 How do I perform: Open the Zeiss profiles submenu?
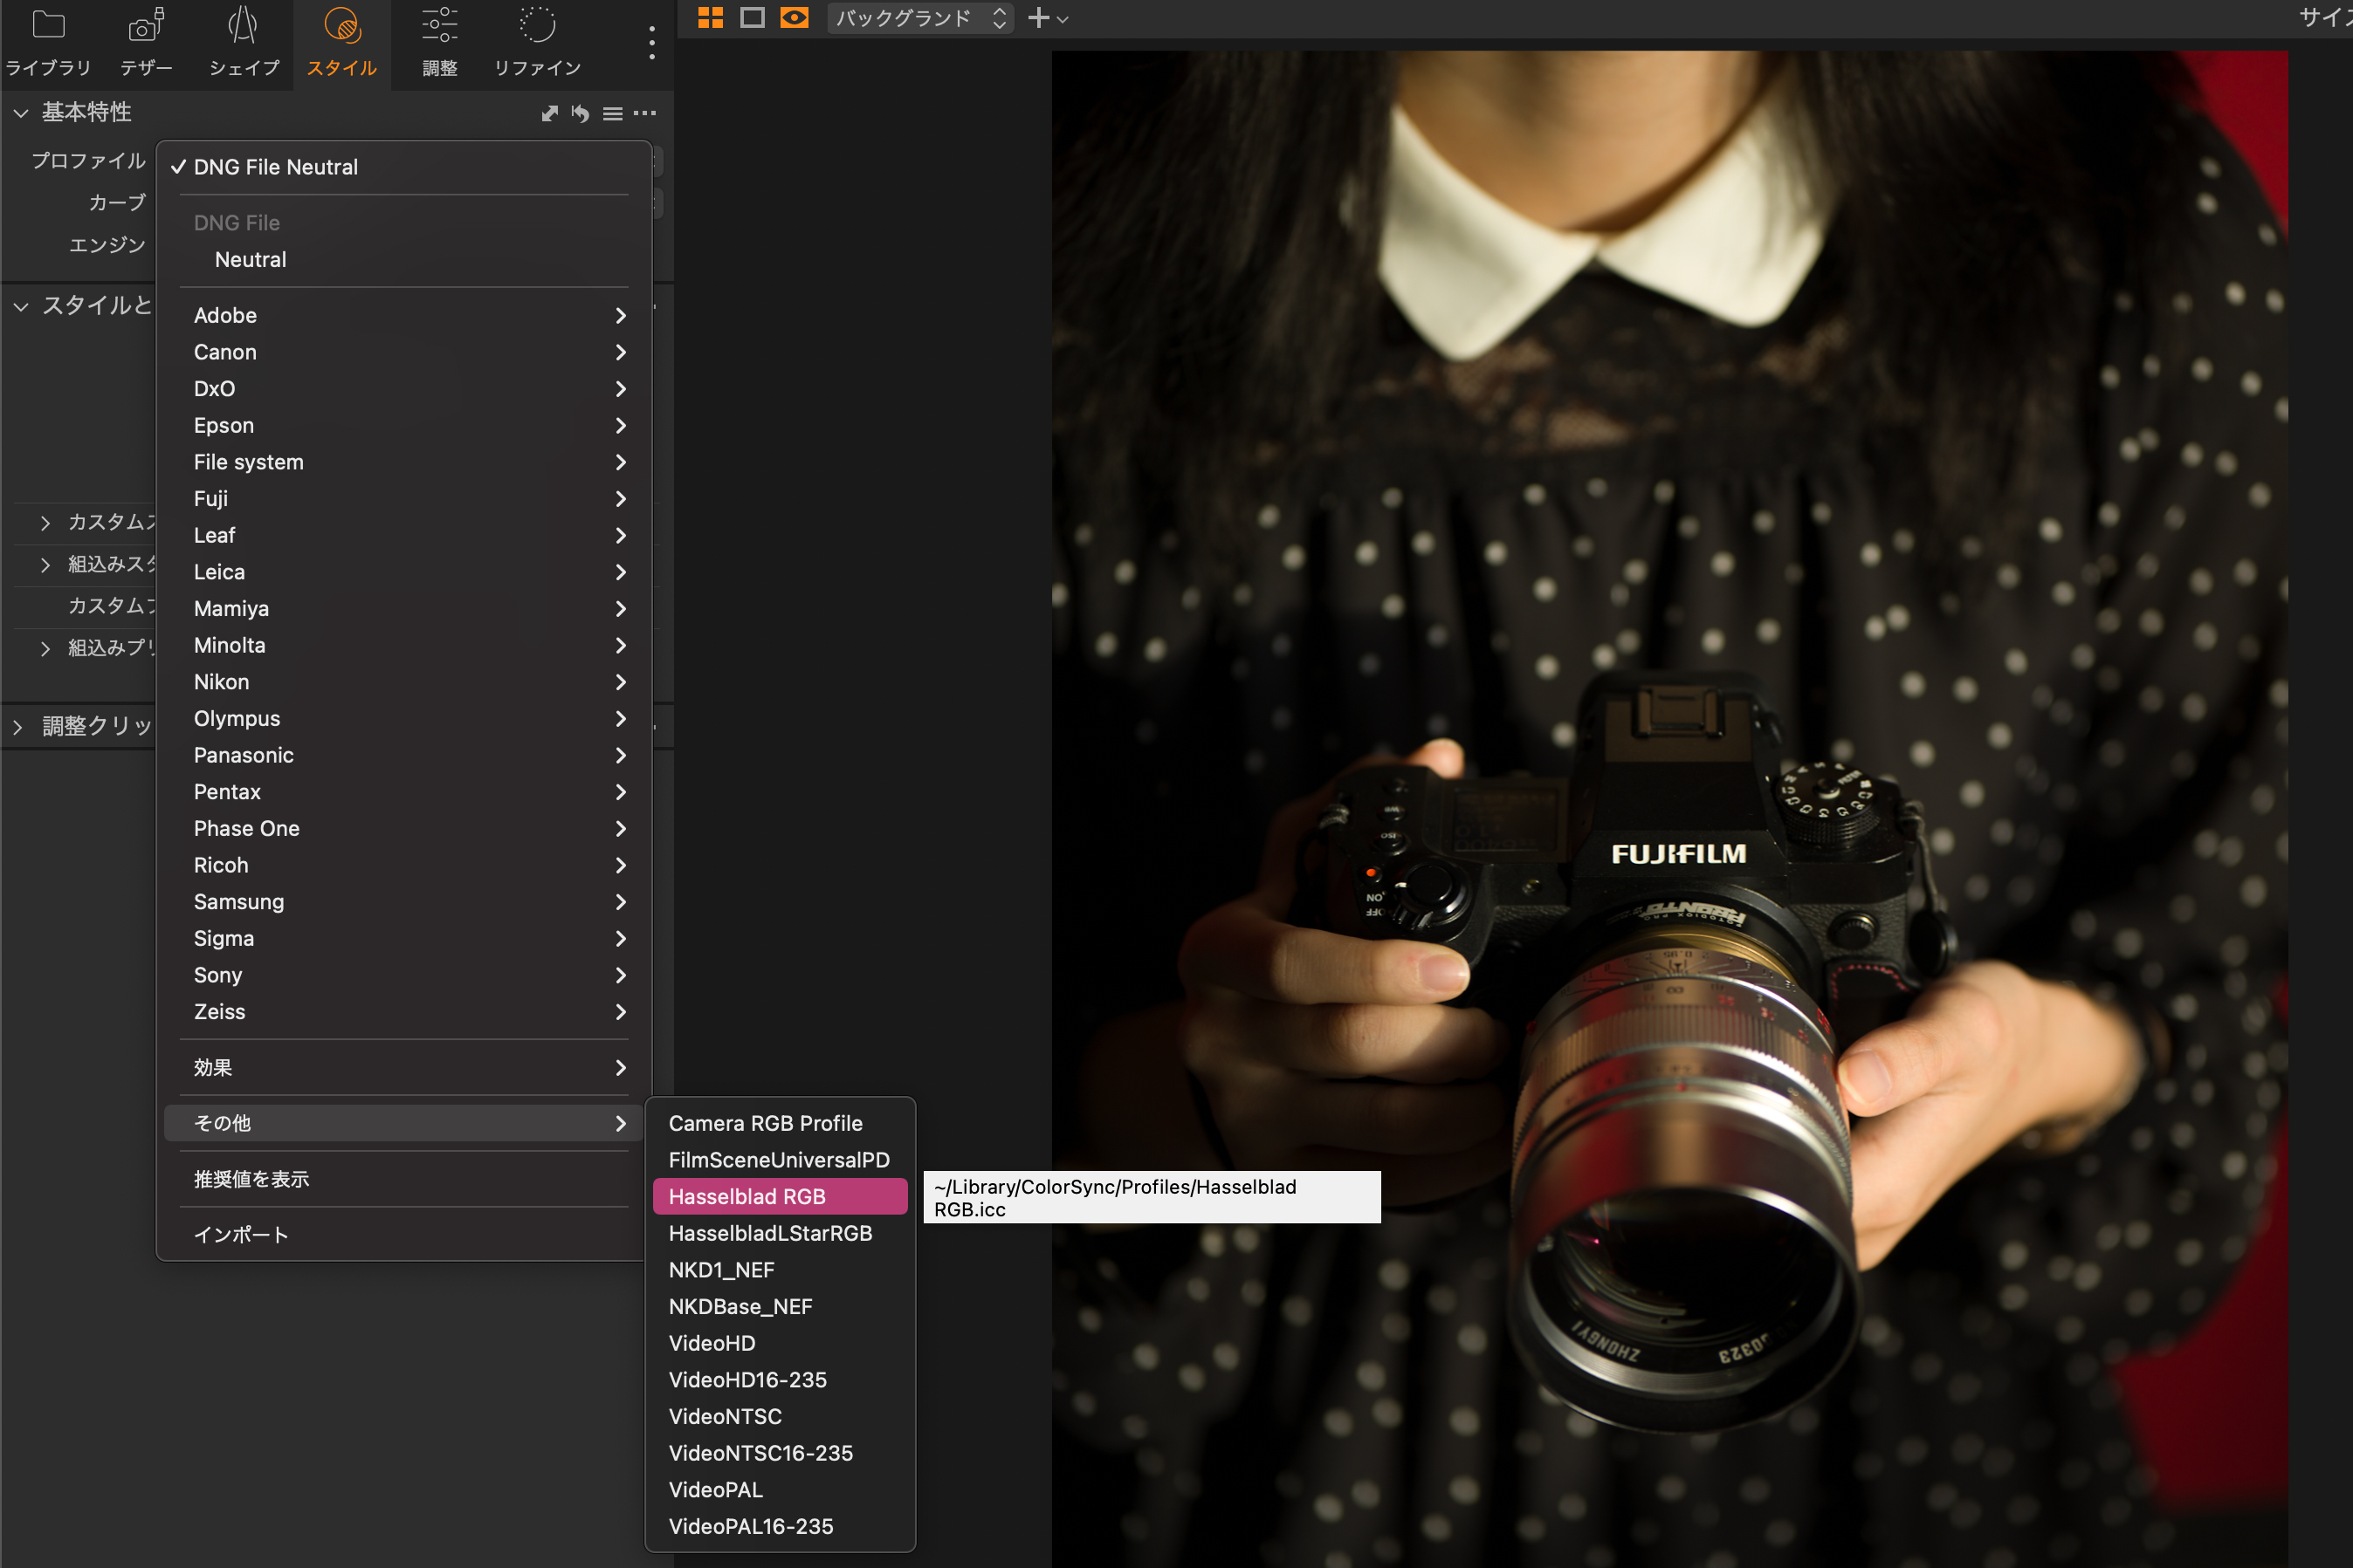(x=404, y=1012)
